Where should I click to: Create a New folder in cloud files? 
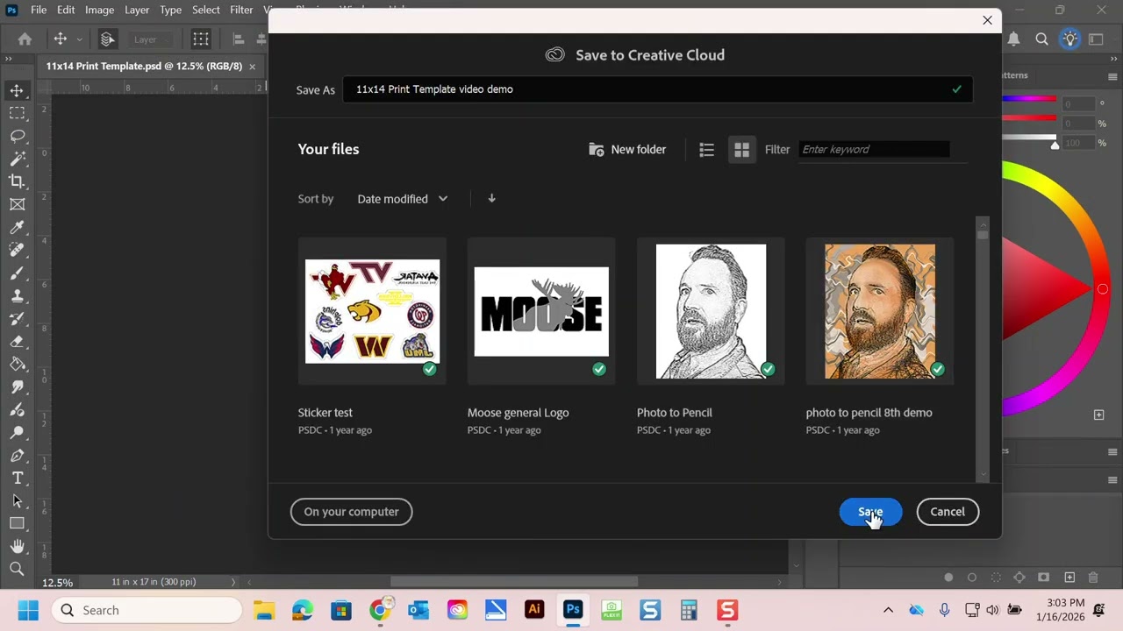point(627,150)
